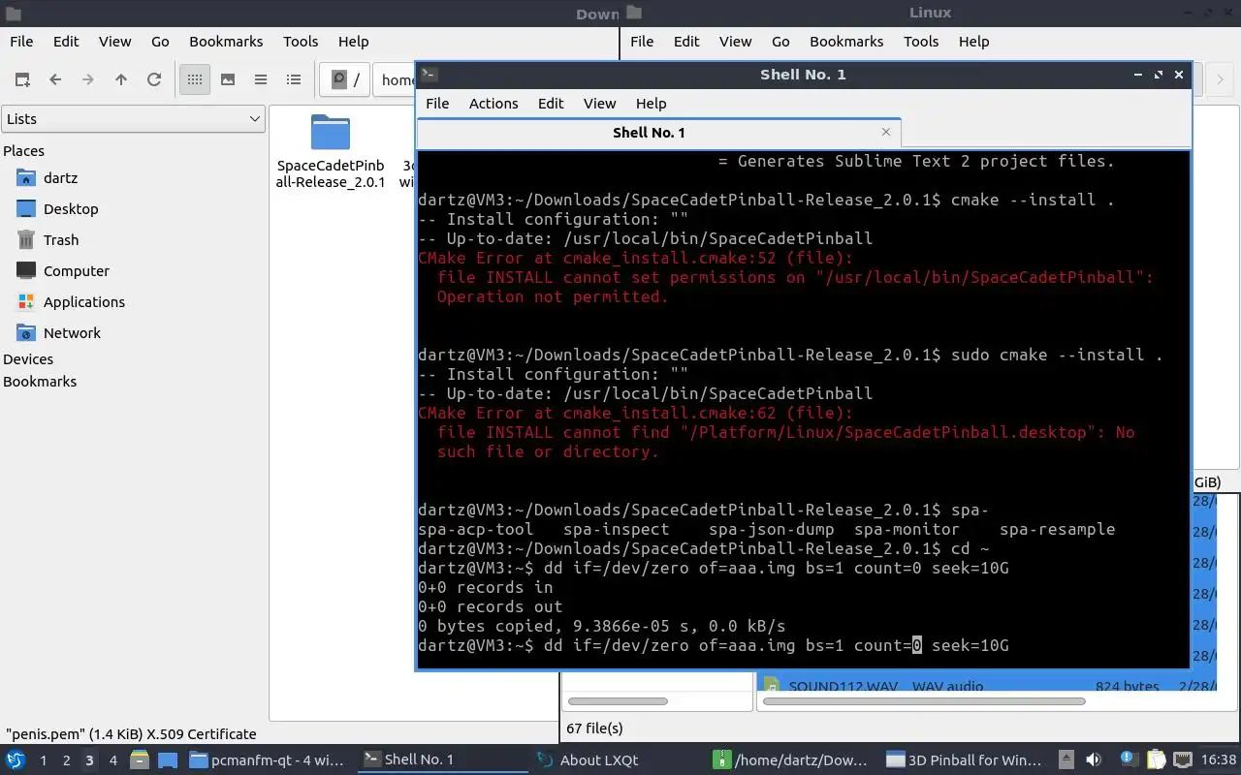Viewport: 1241px width, 775px height.
Task: Open Tools menu in Linux file manager window
Action: (x=921, y=42)
